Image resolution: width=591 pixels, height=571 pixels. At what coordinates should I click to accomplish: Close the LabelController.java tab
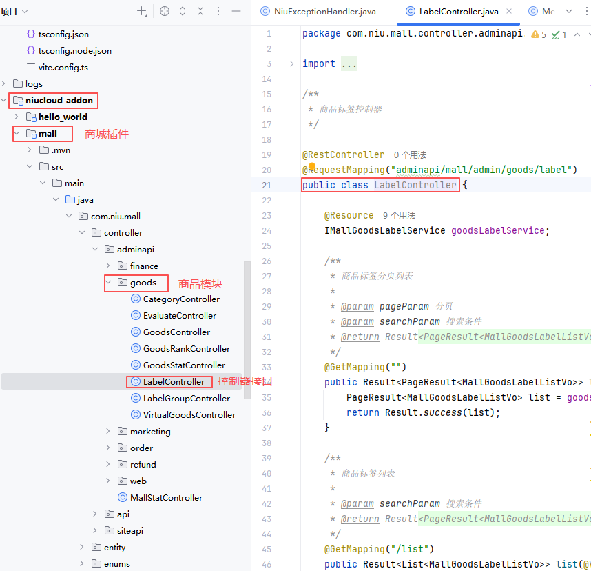tap(510, 12)
